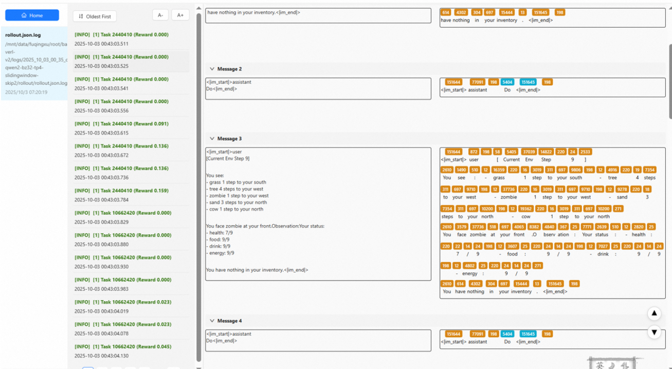Toggle sort order via Oldest First button
672x369 pixels.
(x=95, y=16)
